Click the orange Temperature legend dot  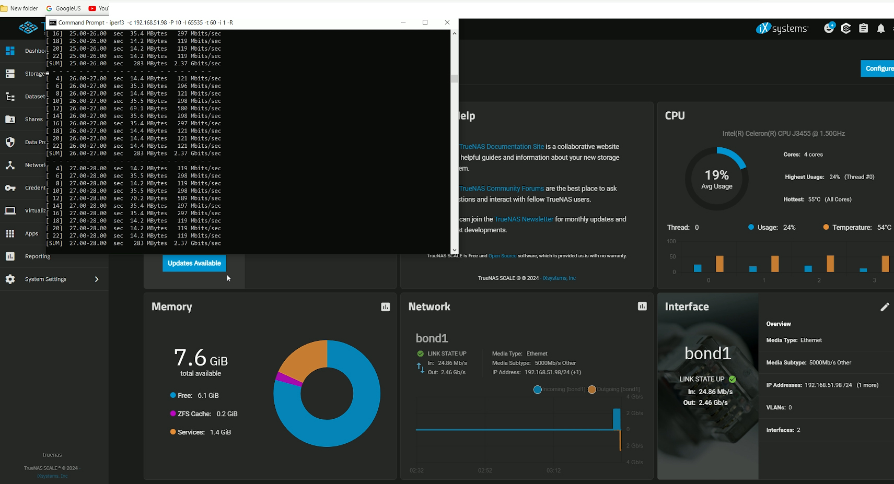click(x=826, y=227)
